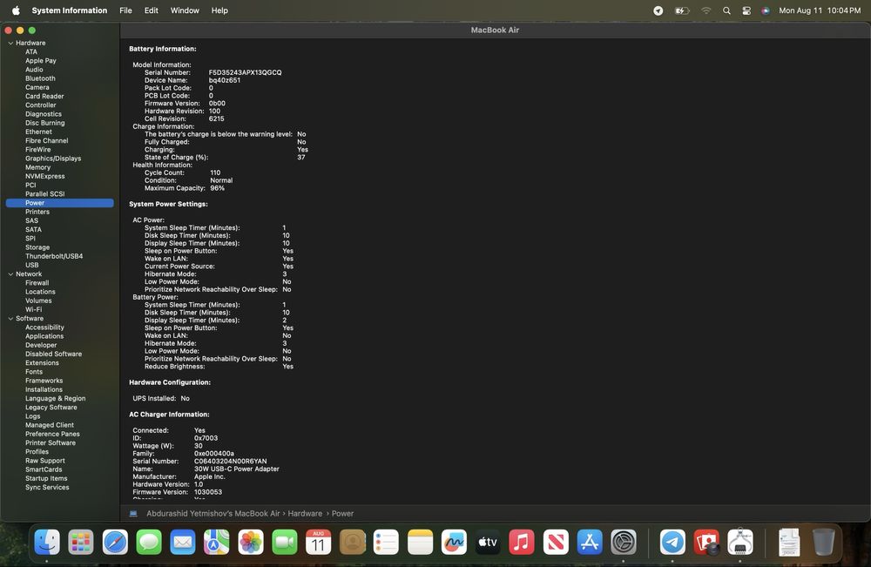Select Bluetooth in the sidebar
Image resolution: width=871 pixels, height=567 pixels.
coord(40,78)
